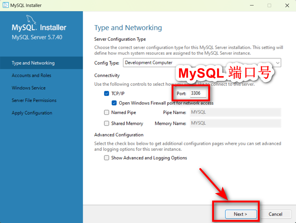Enable the Named Pipe checkbox

click(x=107, y=113)
